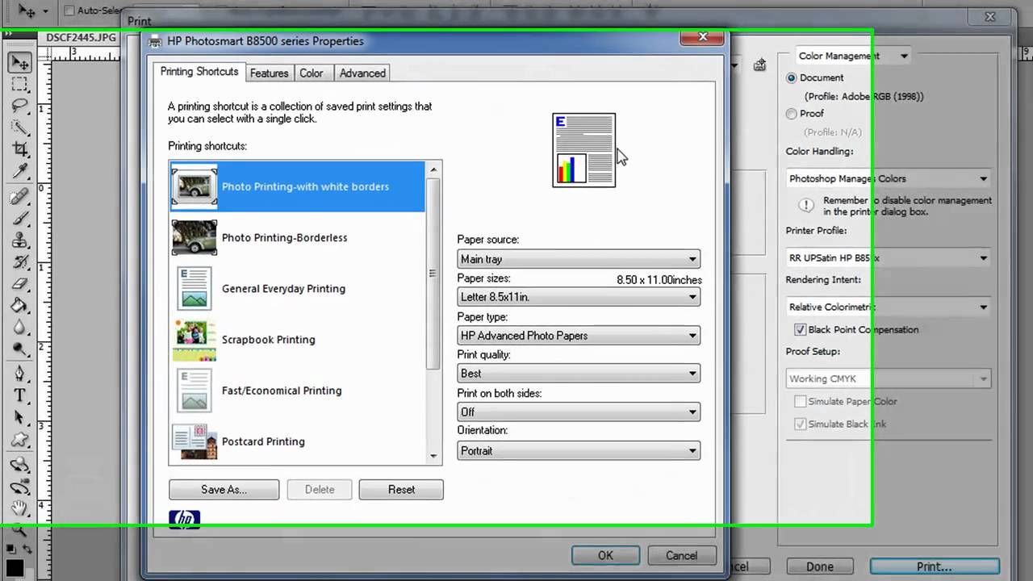Select the Custom Shape tool
The image size is (1033, 581).
click(20, 440)
